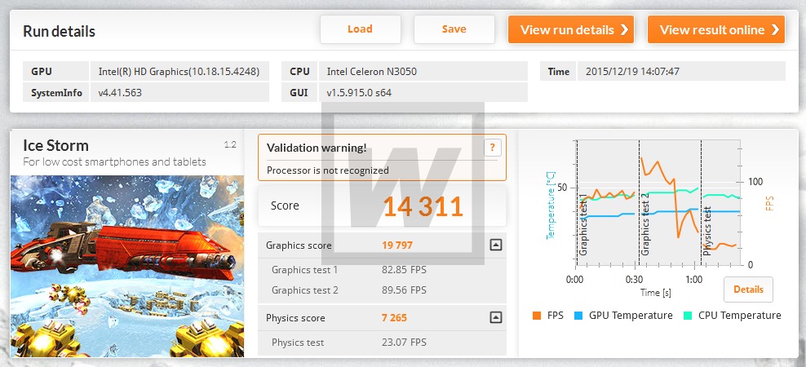Image resolution: width=806 pixels, height=367 pixels.
Task: Click the 89.56 FPS value
Action: [x=404, y=290]
